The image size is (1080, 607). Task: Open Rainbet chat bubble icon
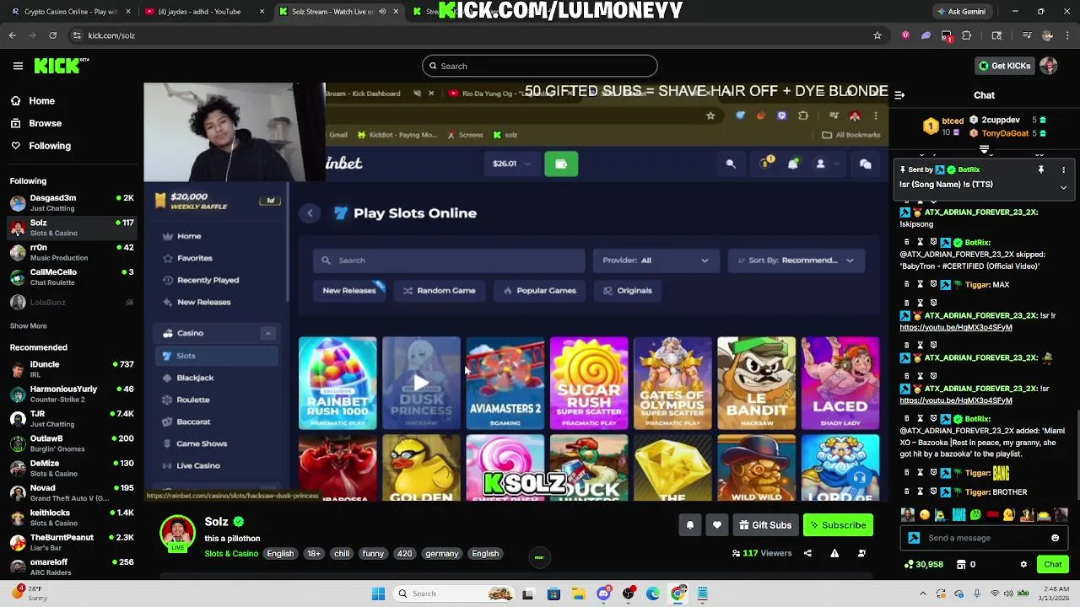click(x=865, y=164)
